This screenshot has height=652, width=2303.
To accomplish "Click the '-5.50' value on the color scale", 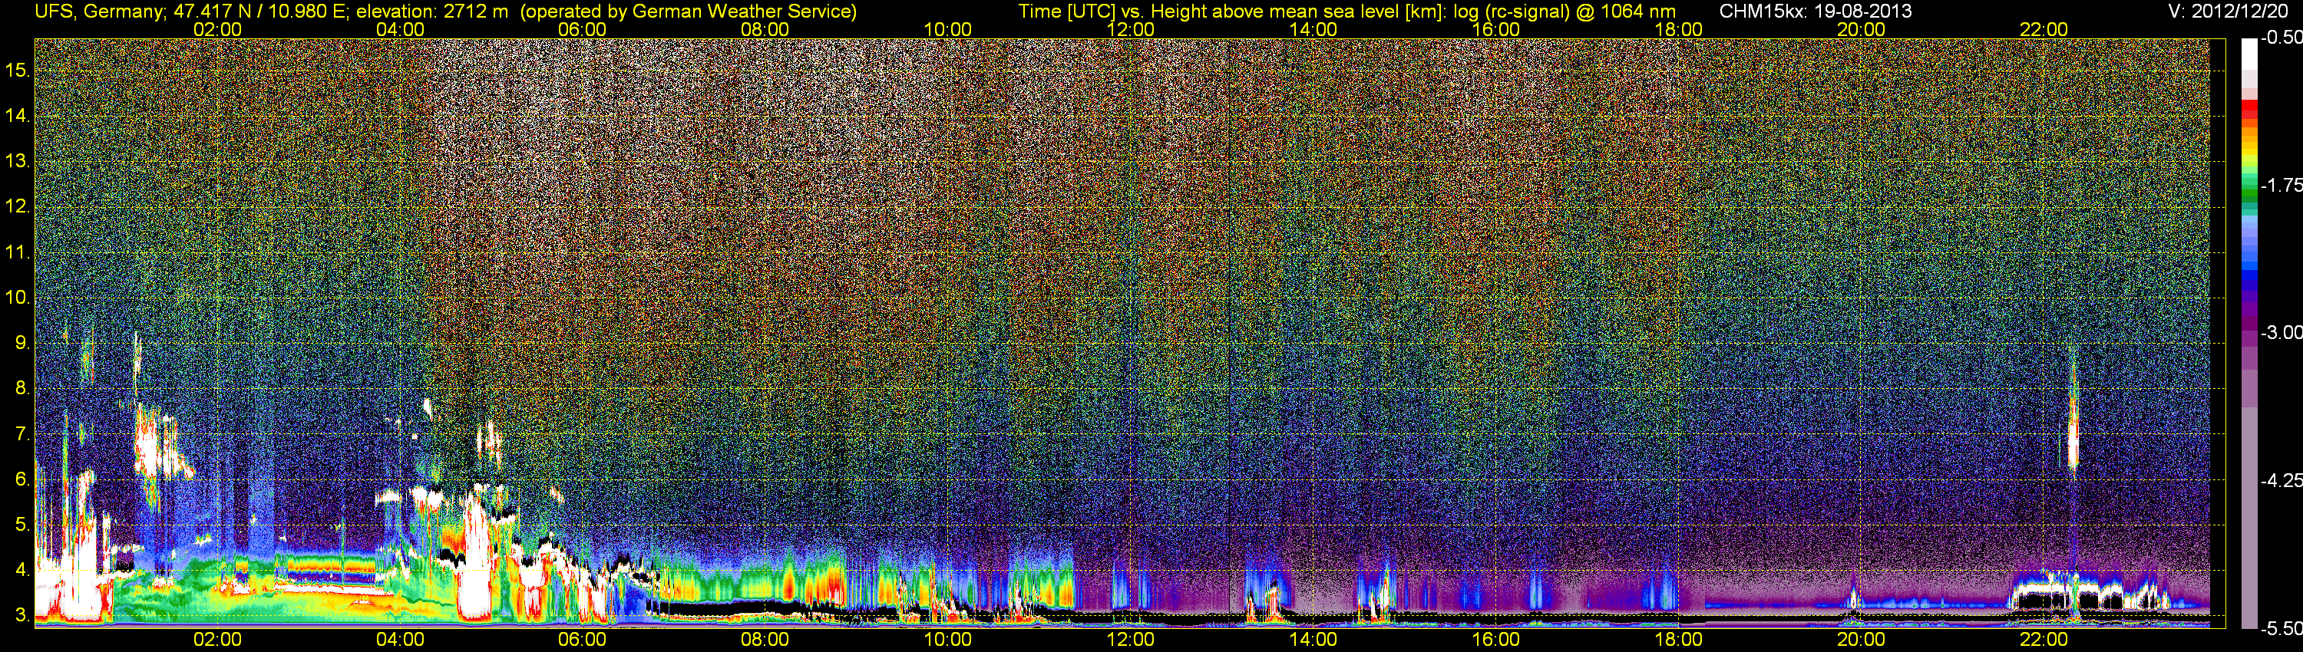I will coord(2281,629).
